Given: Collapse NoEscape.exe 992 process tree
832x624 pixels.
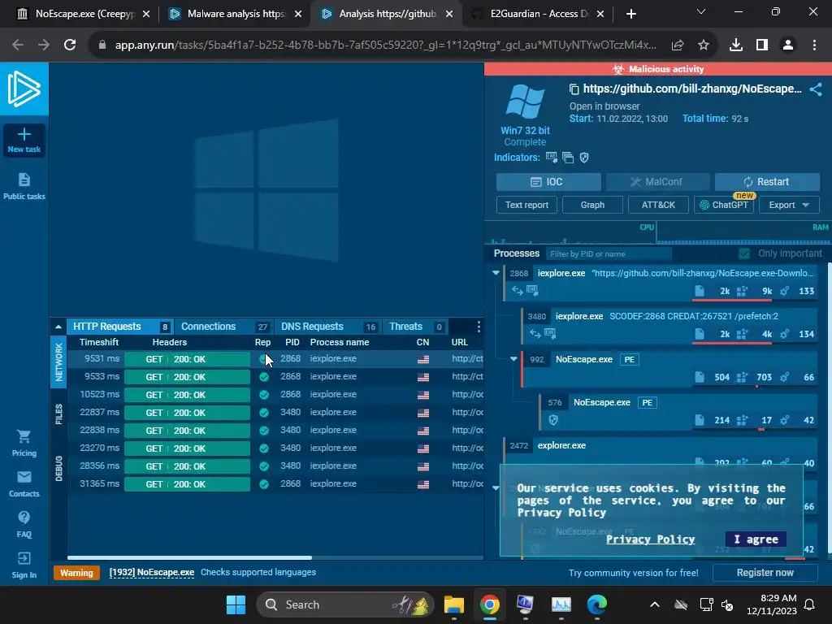Looking at the screenshot, I should point(513,359).
